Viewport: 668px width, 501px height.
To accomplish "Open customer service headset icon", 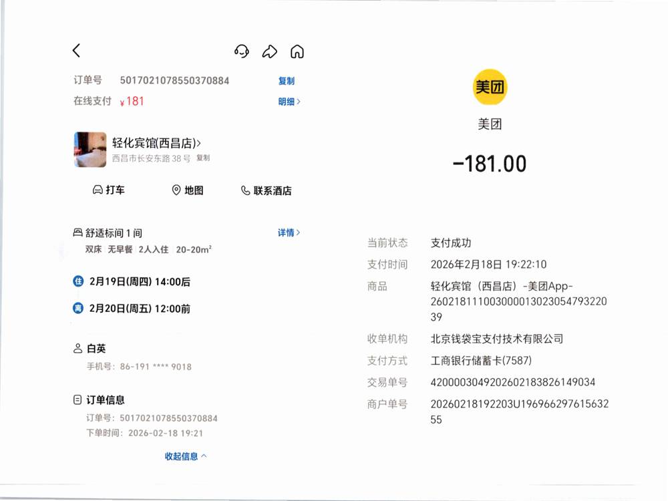I will coord(242,51).
